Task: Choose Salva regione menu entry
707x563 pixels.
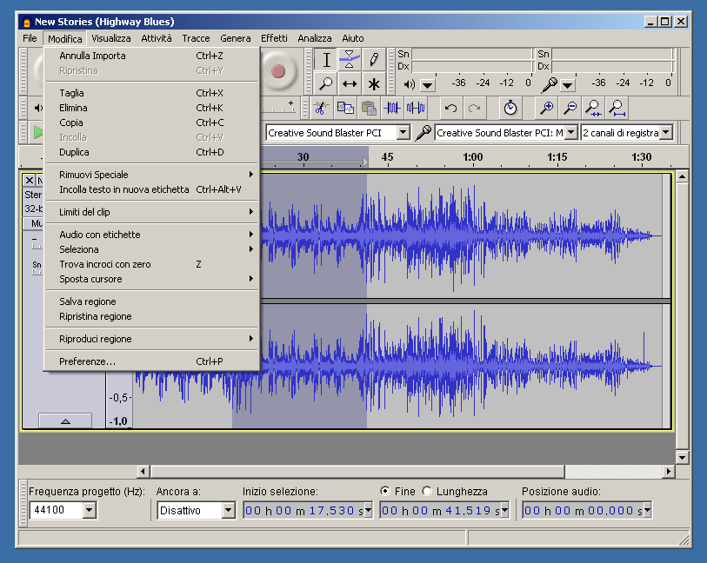Action: click(152, 301)
